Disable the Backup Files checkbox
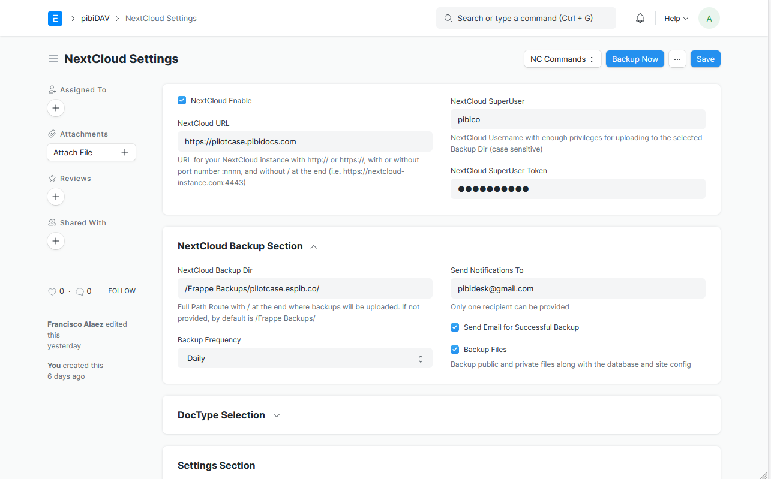Viewport: 771px width, 479px height. pyautogui.click(x=455, y=349)
